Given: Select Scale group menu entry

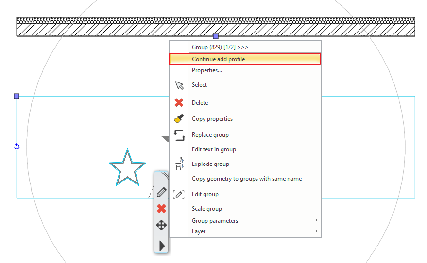Looking at the screenshot, I should pos(207,209).
